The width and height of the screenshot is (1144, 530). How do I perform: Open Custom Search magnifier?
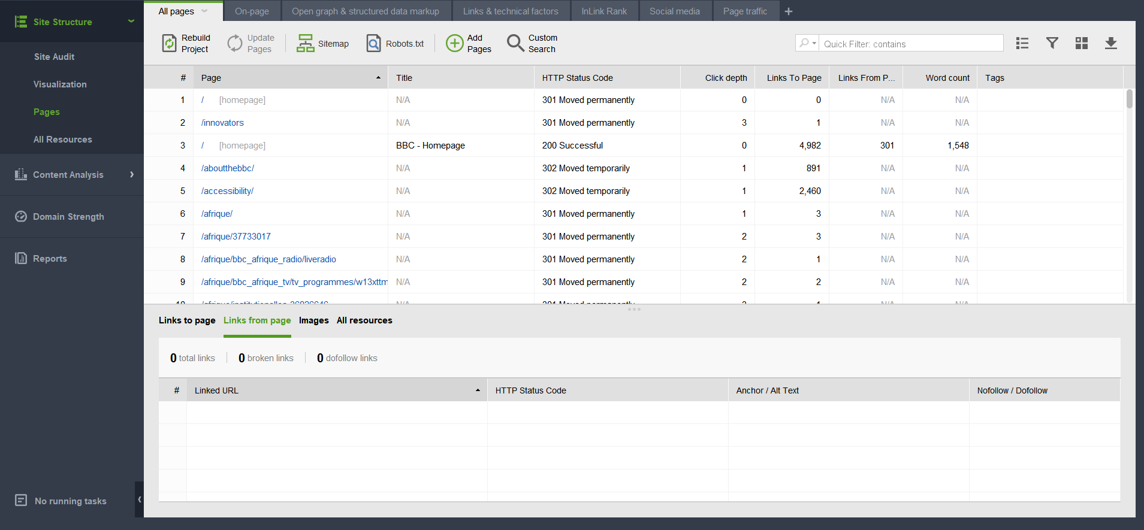(515, 43)
